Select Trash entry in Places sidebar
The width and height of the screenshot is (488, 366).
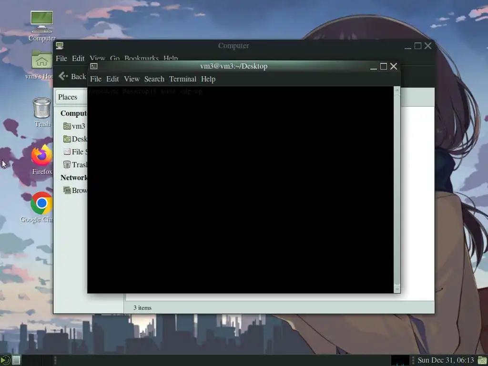(75, 164)
